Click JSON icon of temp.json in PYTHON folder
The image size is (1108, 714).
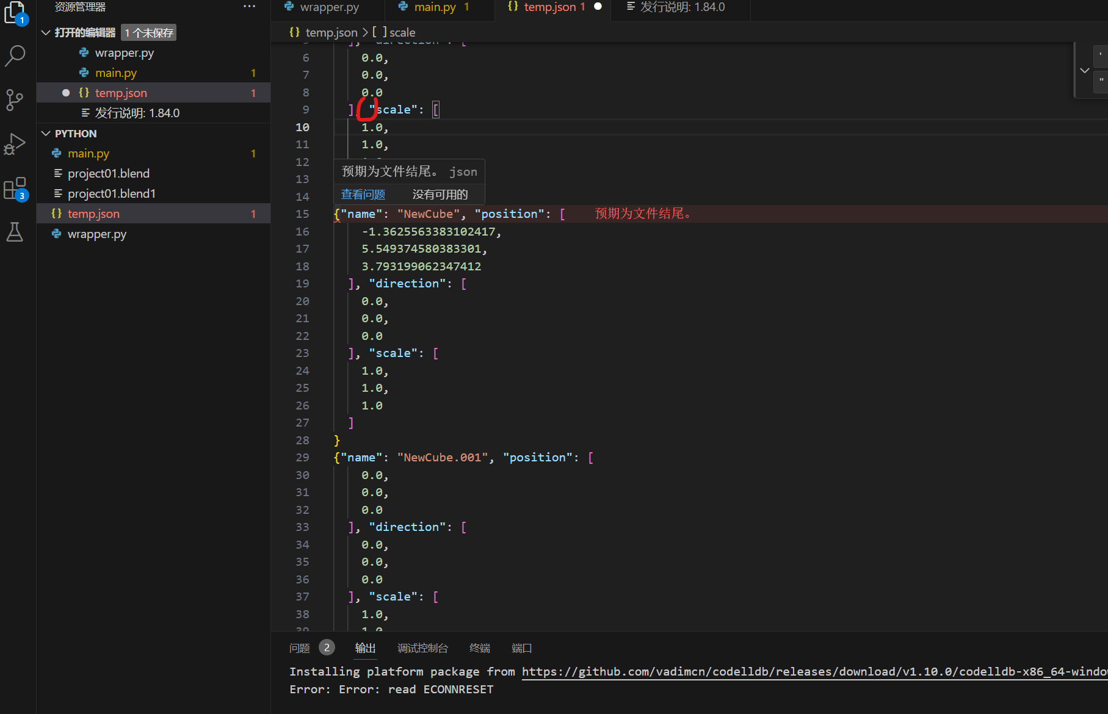point(57,214)
